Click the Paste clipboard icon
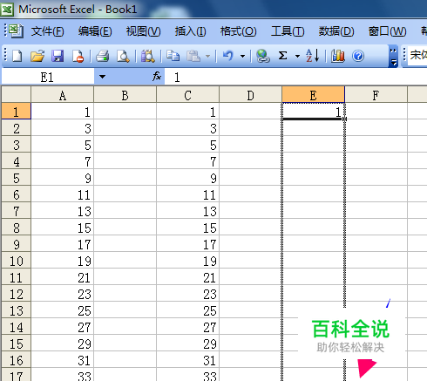The width and height of the screenshot is (427, 381). [x=193, y=56]
